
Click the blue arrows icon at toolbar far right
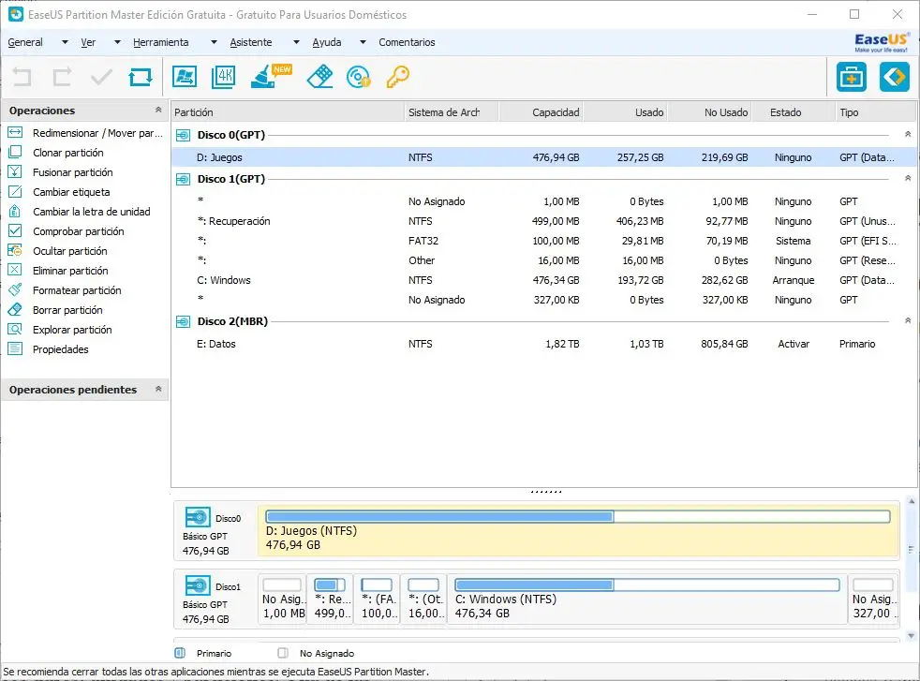(x=894, y=78)
